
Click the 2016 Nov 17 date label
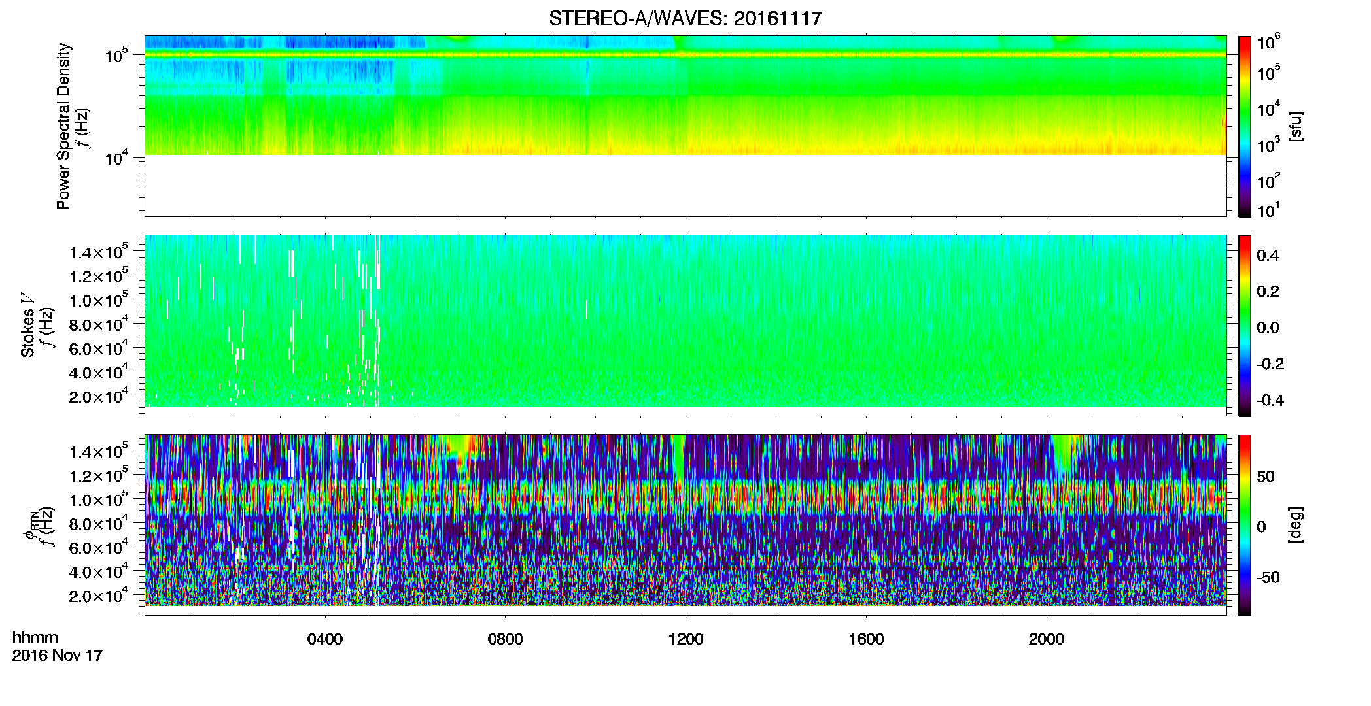click(58, 656)
